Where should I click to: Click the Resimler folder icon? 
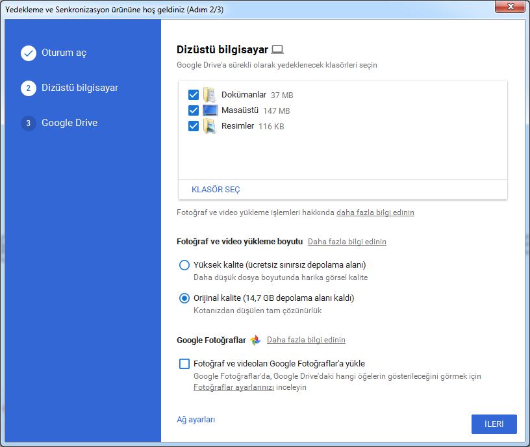pyautogui.click(x=209, y=126)
